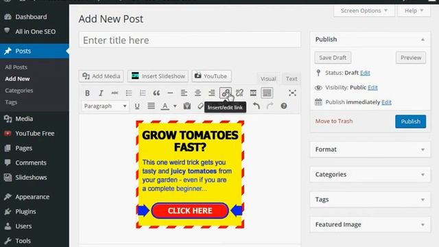Redo the last edit
The image size is (439, 247).
270,106
